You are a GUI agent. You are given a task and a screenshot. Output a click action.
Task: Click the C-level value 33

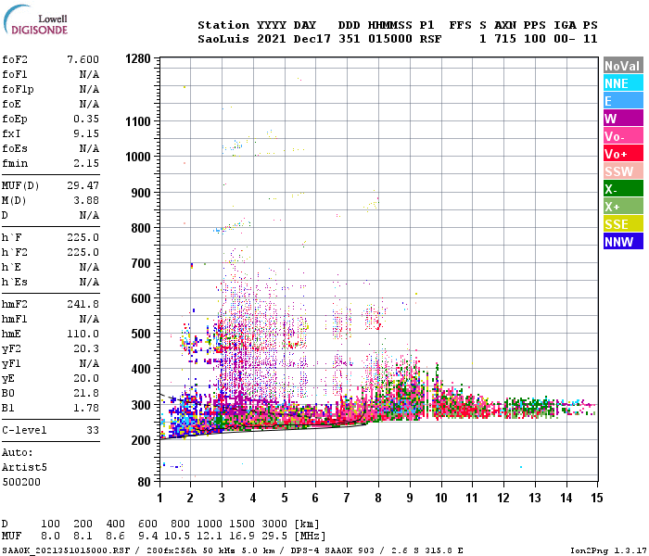93,430
